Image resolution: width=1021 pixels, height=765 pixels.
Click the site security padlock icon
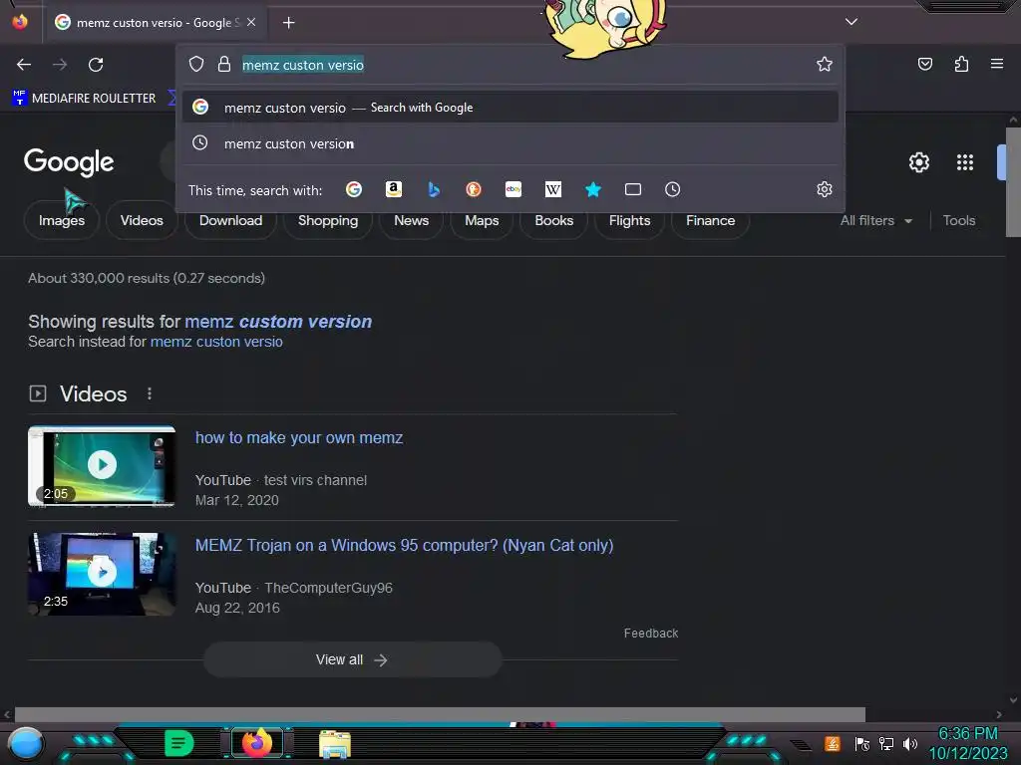(x=224, y=64)
